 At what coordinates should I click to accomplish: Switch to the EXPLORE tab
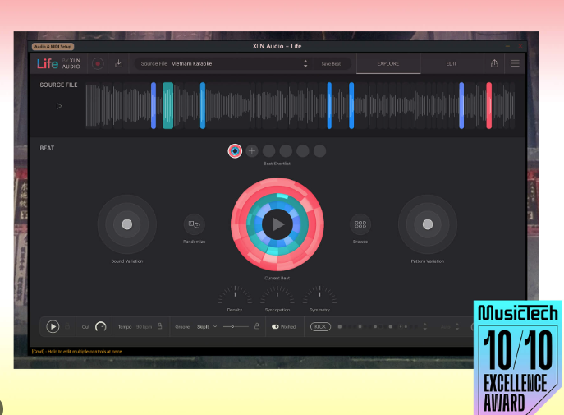pos(388,64)
